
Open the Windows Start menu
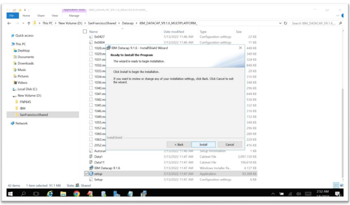tap(10, 193)
